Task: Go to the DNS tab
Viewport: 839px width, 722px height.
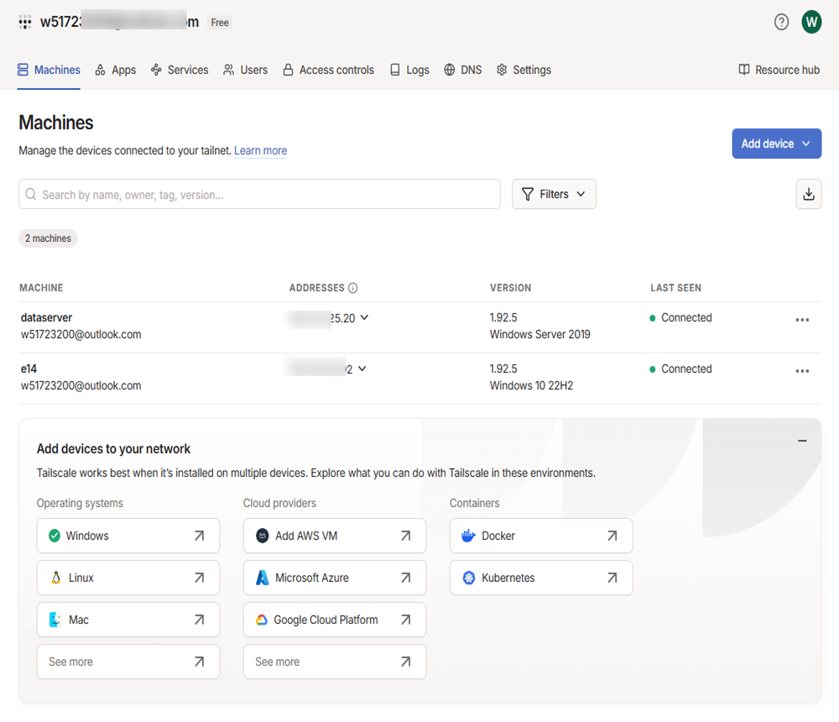Action: pyautogui.click(x=462, y=70)
